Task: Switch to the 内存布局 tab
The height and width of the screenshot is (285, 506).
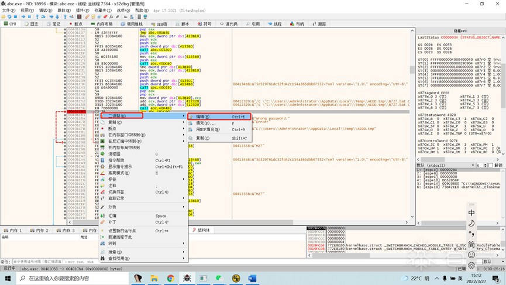Action: tap(102, 24)
